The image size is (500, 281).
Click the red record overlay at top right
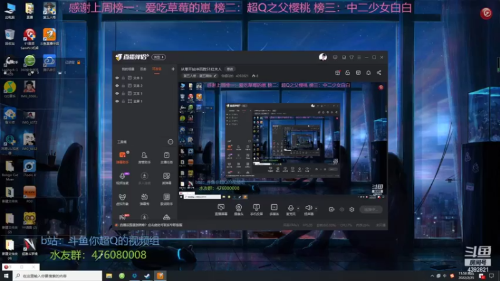pos(486,13)
